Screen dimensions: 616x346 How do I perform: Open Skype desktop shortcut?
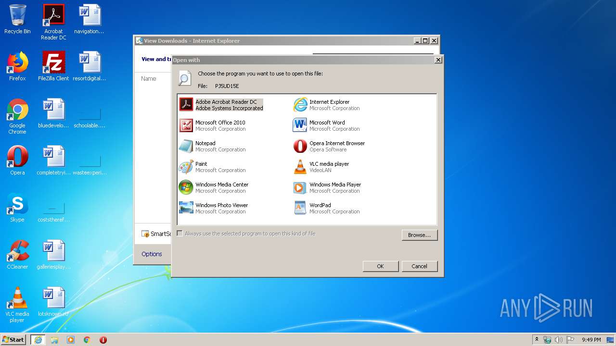pyautogui.click(x=17, y=208)
